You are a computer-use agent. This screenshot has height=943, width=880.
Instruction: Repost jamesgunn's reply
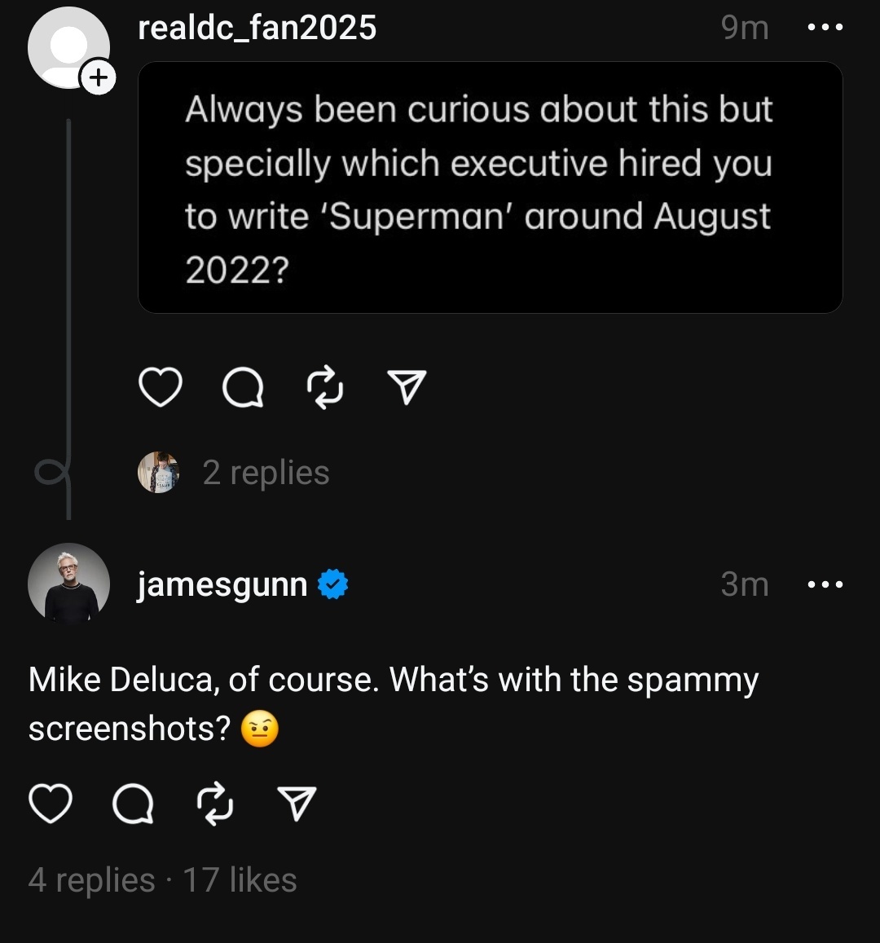click(215, 804)
